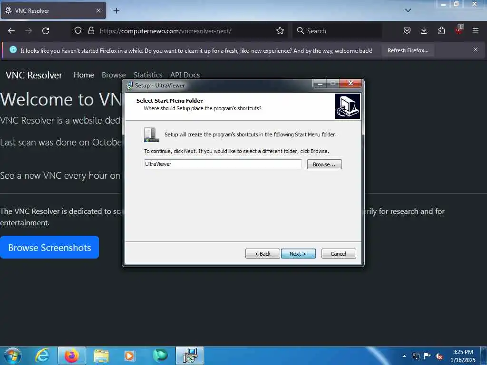Viewport: 487px width, 365px height.
Task: Show hidden tray icons arrow
Action: (x=404, y=356)
